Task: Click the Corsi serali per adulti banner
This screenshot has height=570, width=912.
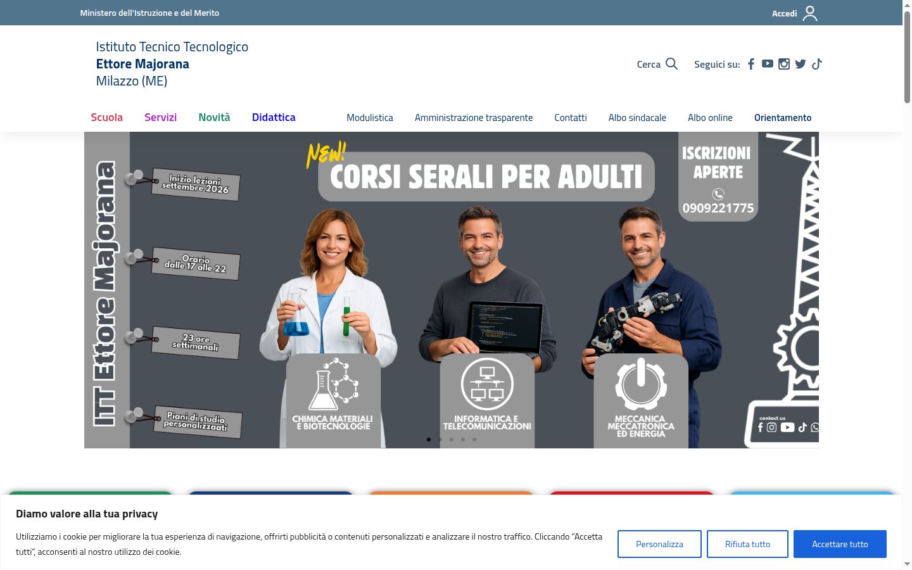Action: (452, 290)
